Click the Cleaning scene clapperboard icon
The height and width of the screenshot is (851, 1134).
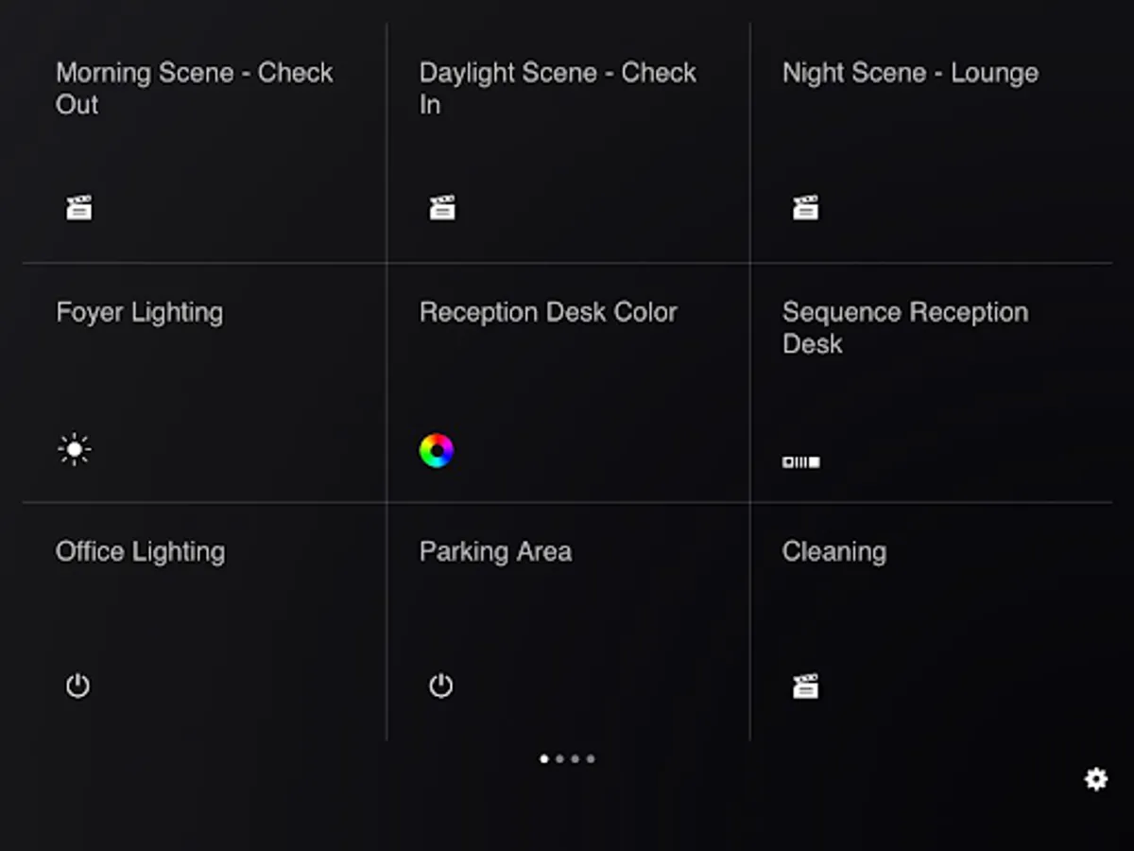[x=805, y=686]
